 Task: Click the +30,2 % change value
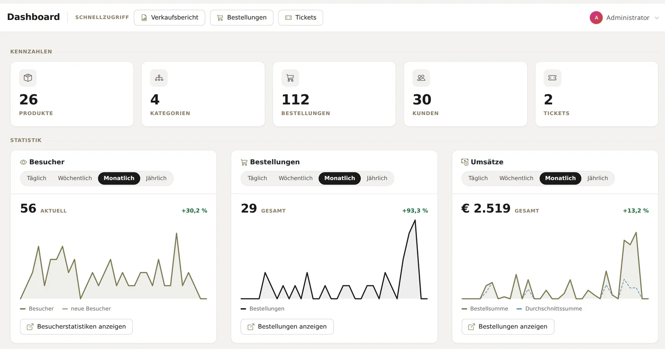(x=194, y=211)
